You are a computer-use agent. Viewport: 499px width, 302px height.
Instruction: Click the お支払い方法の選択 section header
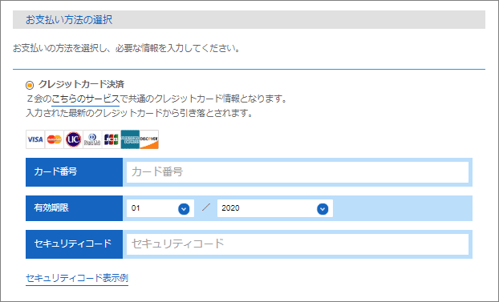tap(249, 20)
